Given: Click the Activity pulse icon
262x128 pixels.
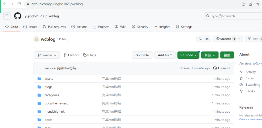Looking at the screenshot, I should [241, 72].
